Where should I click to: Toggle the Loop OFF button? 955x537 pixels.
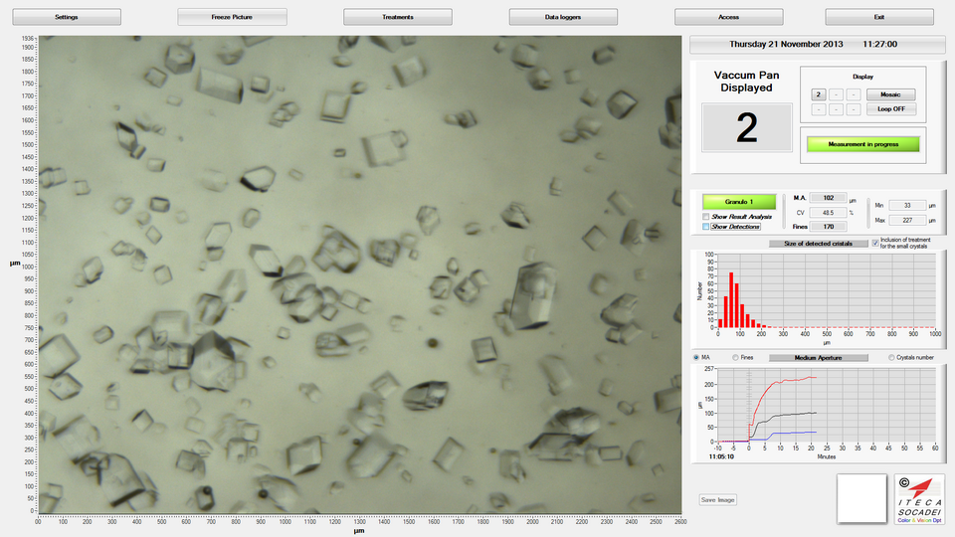tap(890, 109)
